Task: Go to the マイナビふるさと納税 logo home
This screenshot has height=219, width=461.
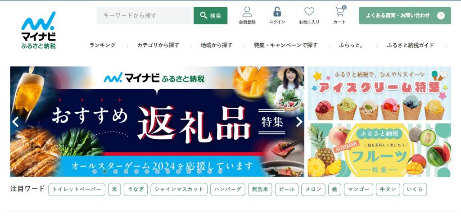Action: (38, 30)
